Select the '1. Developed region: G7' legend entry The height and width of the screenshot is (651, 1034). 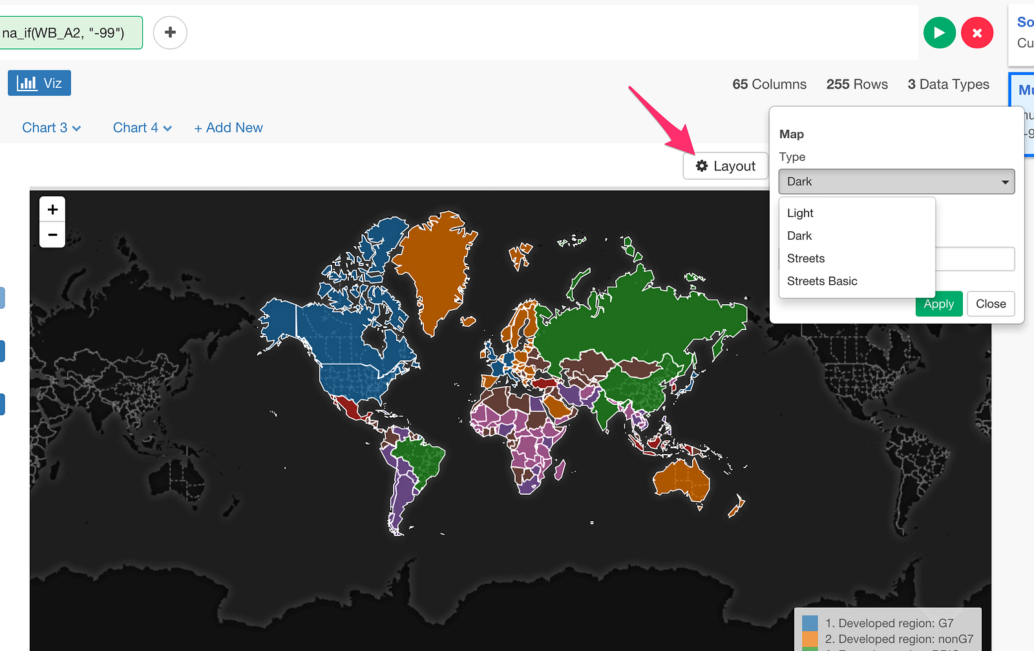click(x=889, y=623)
